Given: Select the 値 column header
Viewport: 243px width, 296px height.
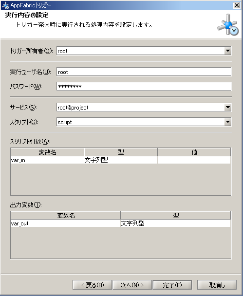Looking at the screenshot, I should [x=194, y=152].
